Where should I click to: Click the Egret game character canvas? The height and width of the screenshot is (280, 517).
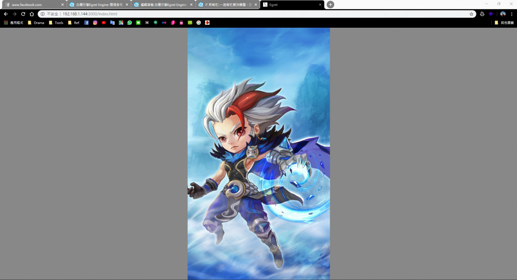259,154
